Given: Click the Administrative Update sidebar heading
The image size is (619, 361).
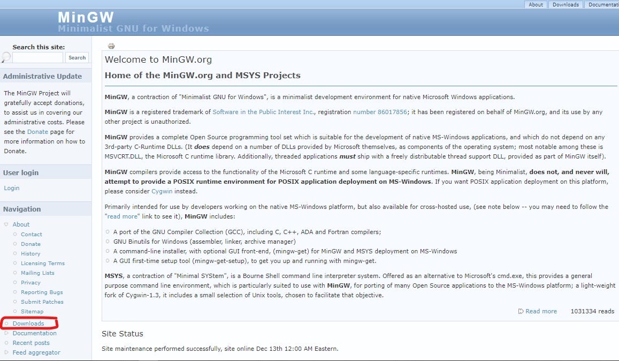Looking at the screenshot, I should [42, 76].
